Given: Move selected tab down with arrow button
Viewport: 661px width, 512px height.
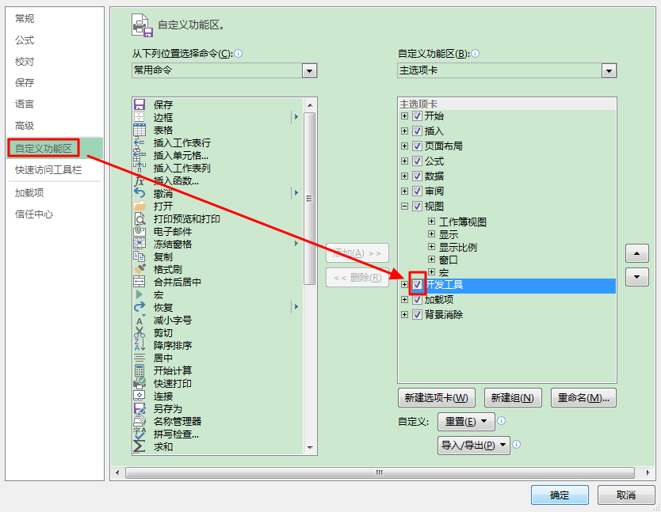Looking at the screenshot, I should [636, 277].
